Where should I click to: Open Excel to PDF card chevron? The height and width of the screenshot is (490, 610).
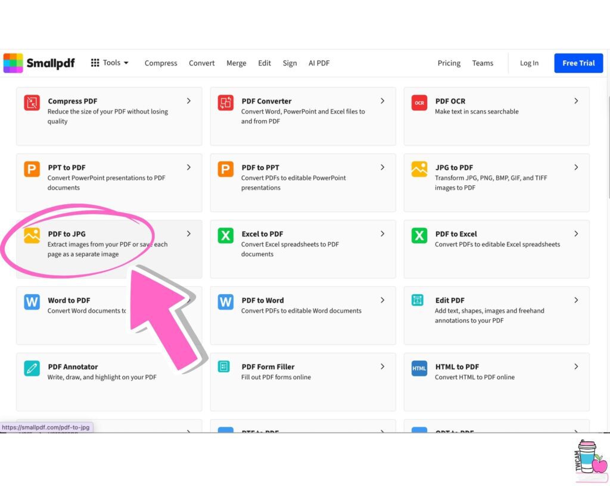382,234
